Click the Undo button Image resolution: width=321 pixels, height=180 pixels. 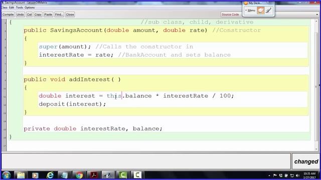[x=20, y=14]
